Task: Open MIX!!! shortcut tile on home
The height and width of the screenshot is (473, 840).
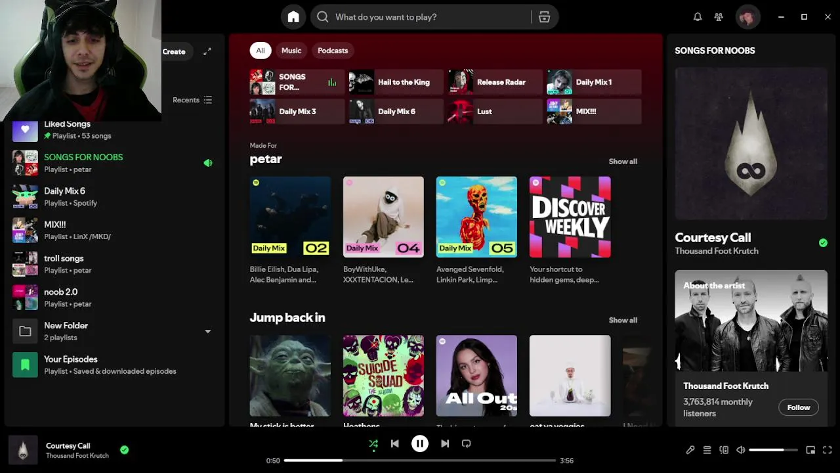Action: pos(594,112)
